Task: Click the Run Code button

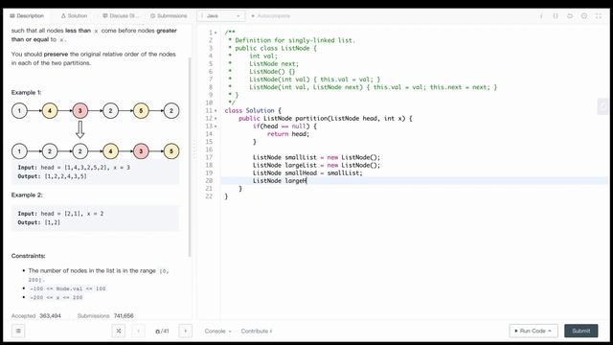Action: click(534, 331)
